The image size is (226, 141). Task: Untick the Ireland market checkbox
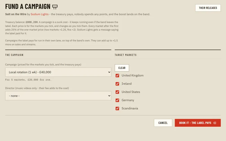117,84
